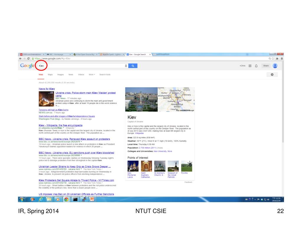Open the notifications bell icon
The image size is (302, 226).
(x=256, y=66)
